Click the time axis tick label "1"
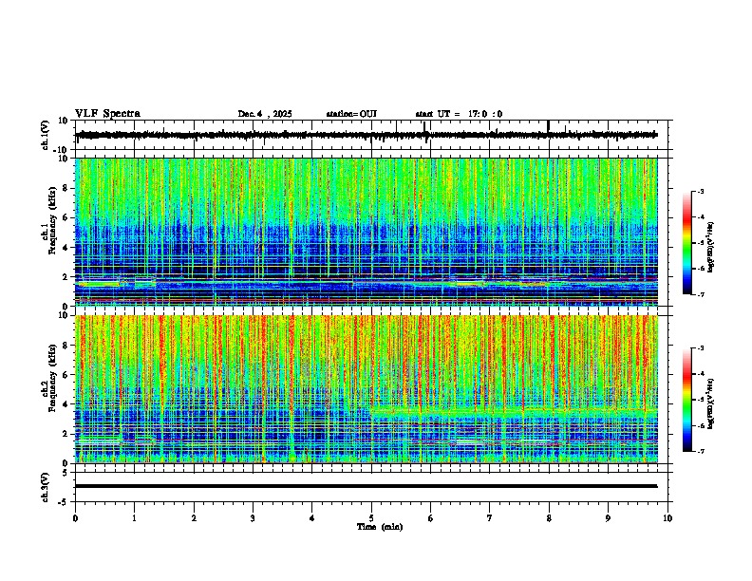 coord(134,518)
